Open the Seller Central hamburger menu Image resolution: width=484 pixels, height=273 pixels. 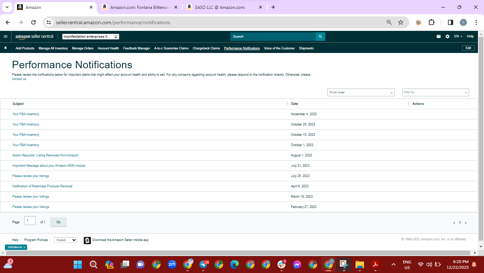pyautogui.click(x=5, y=36)
